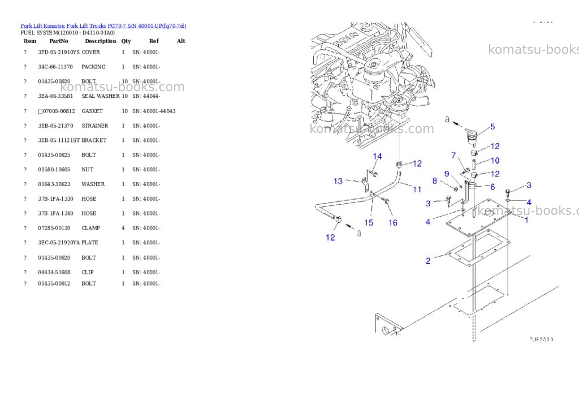The width and height of the screenshot is (579, 410).
Task: Follow the FG70-7 S/N 40001-UP link
Action: click(147, 26)
